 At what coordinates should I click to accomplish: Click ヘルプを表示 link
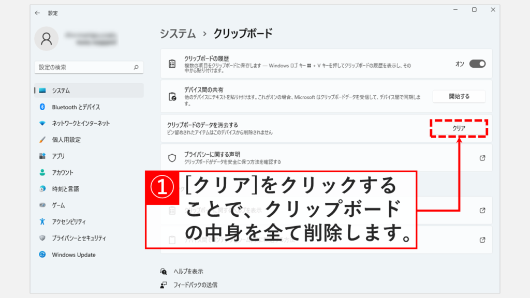[186, 271]
